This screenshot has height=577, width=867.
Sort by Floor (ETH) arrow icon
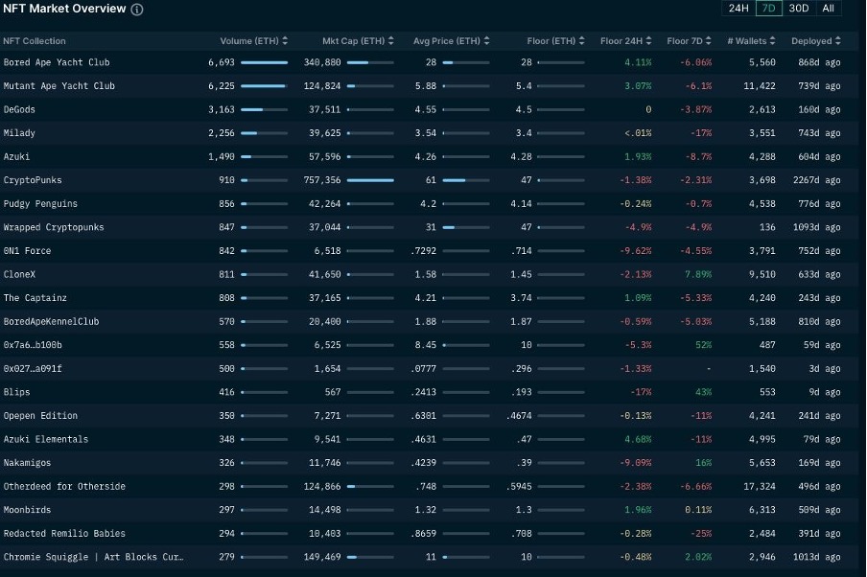[x=582, y=41]
